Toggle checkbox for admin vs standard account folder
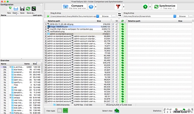 pos(113,34)
